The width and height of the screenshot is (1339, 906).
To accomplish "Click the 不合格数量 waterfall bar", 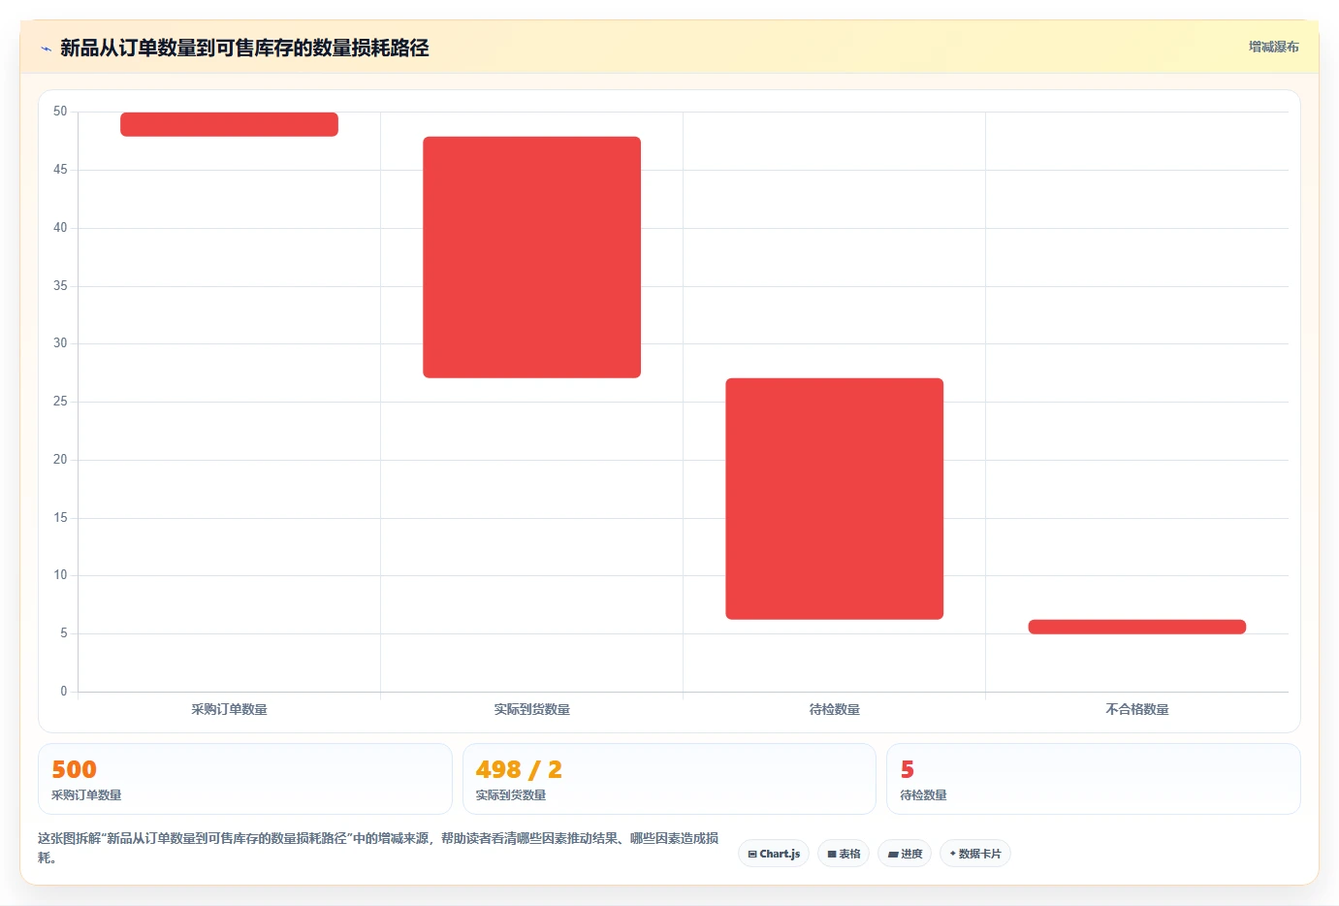I will click(x=1136, y=627).
